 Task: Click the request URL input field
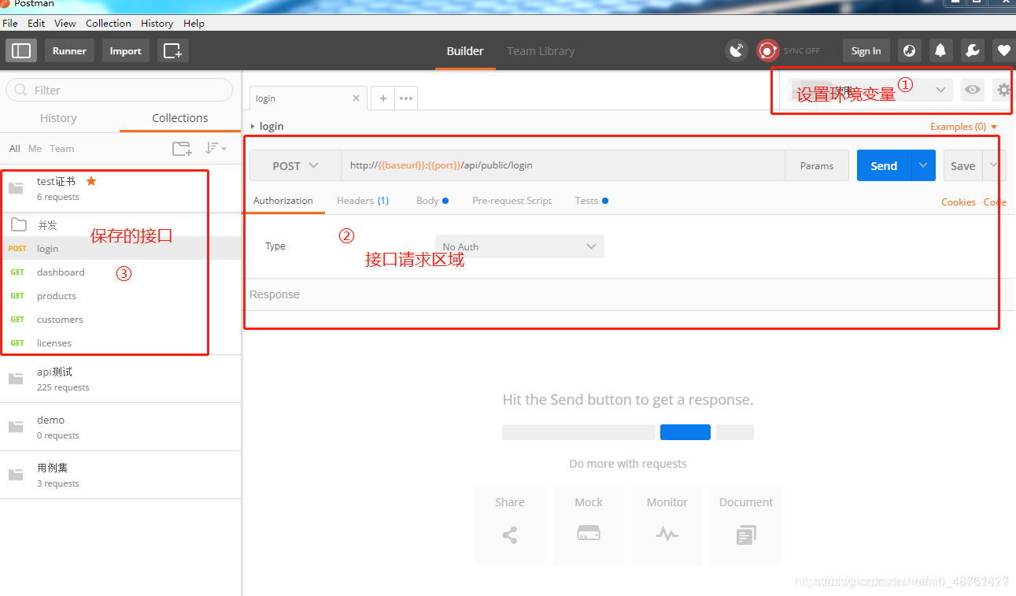point(563,166)
